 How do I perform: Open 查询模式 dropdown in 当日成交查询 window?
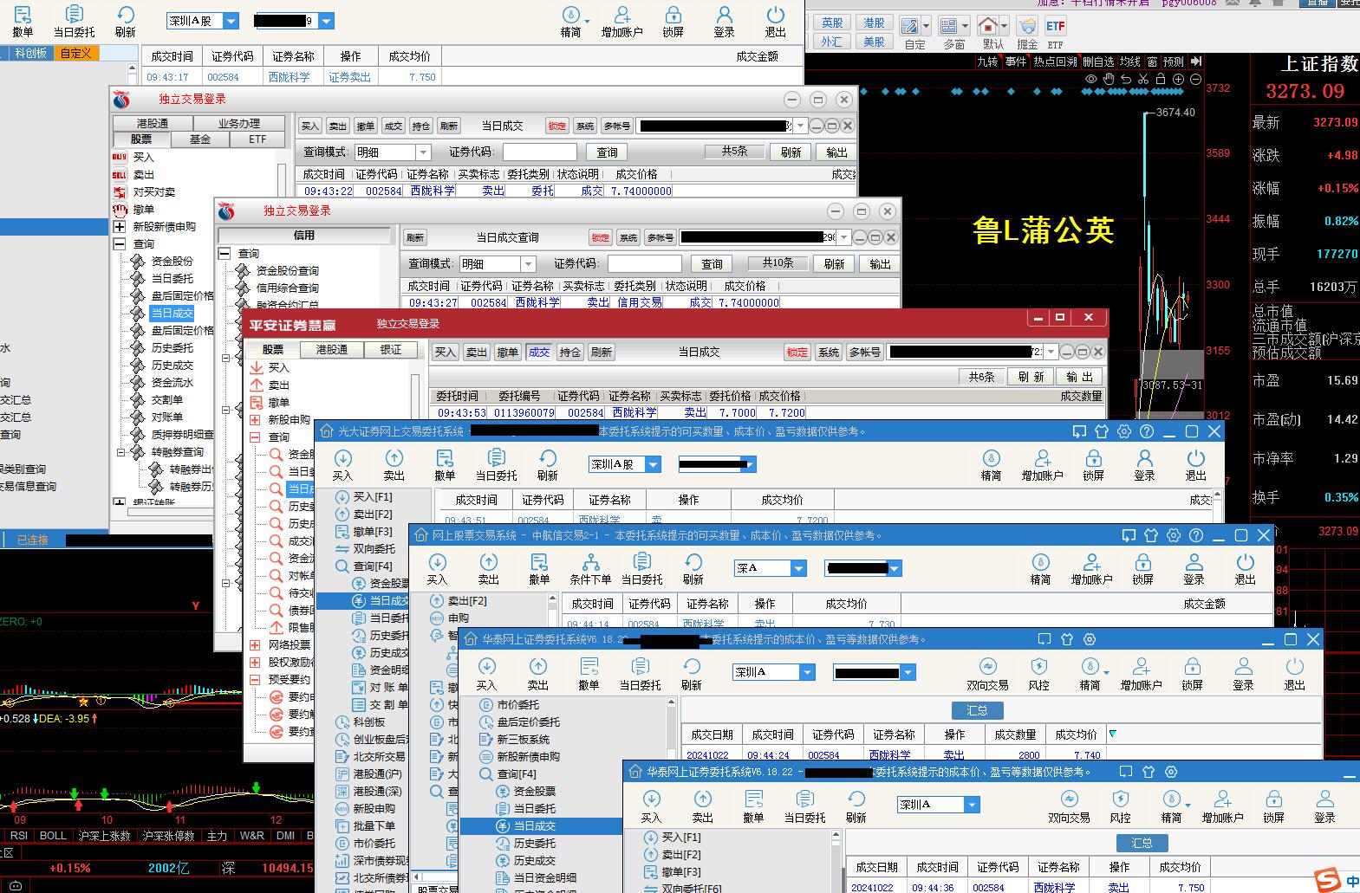[528, 264]
